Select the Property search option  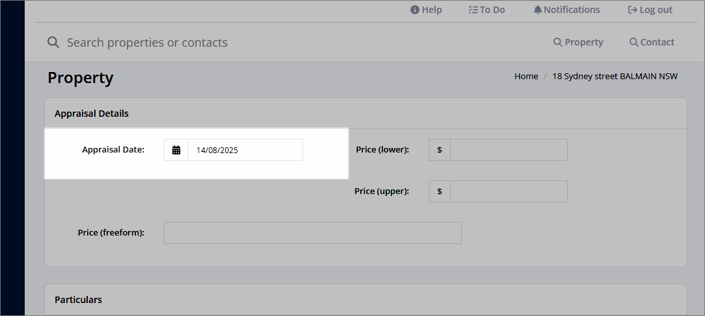tap(578, 42)
